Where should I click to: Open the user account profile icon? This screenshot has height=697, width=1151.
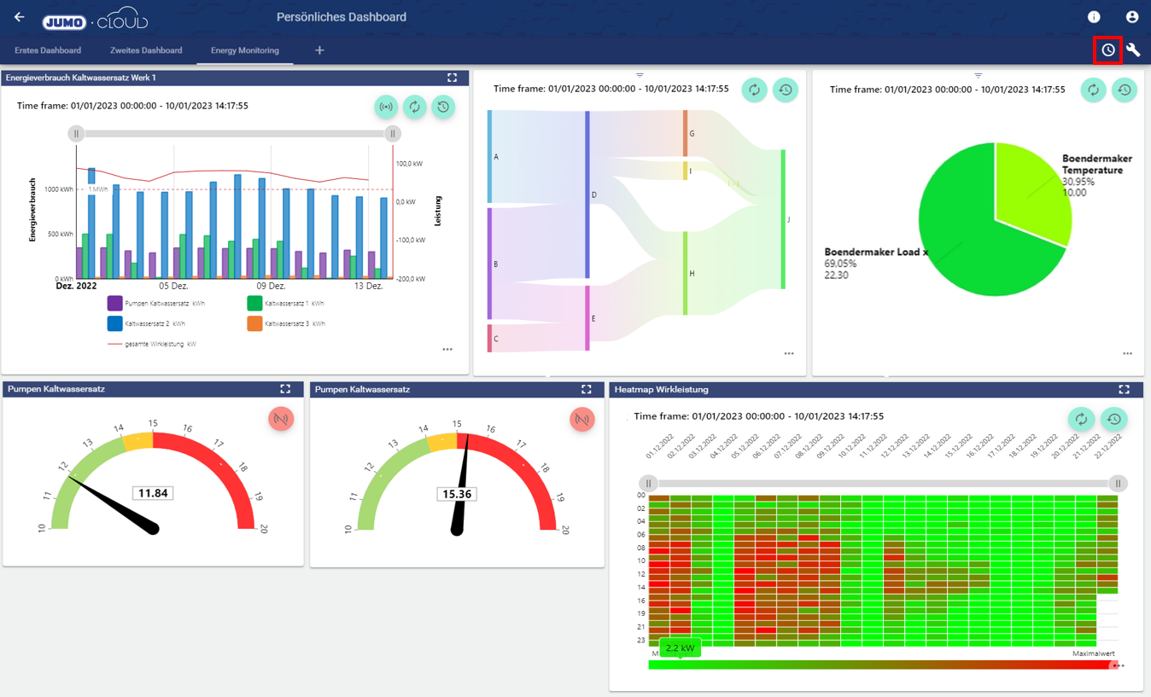(x=1132, y=17)
